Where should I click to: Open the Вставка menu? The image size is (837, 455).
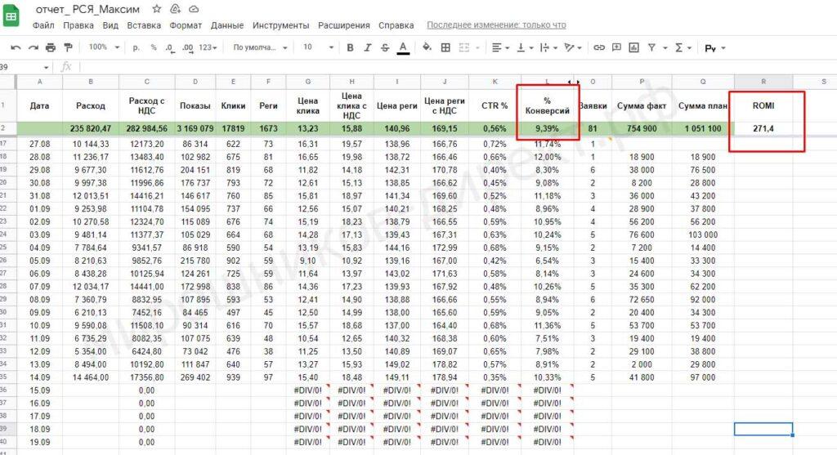click(x=144, y=25)
